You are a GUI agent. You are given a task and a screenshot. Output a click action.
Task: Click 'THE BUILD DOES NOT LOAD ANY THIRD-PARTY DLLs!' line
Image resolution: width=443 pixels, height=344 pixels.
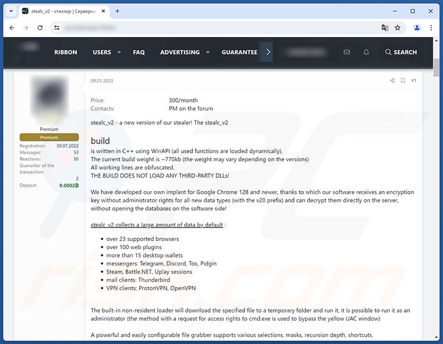tap(160, 175)
